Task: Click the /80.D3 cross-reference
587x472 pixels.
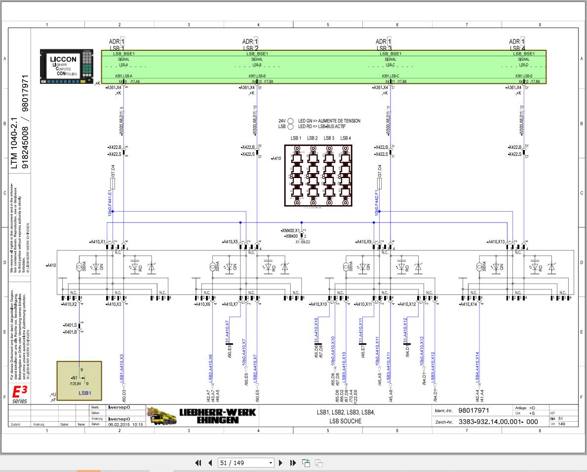Action: [124, 396]
